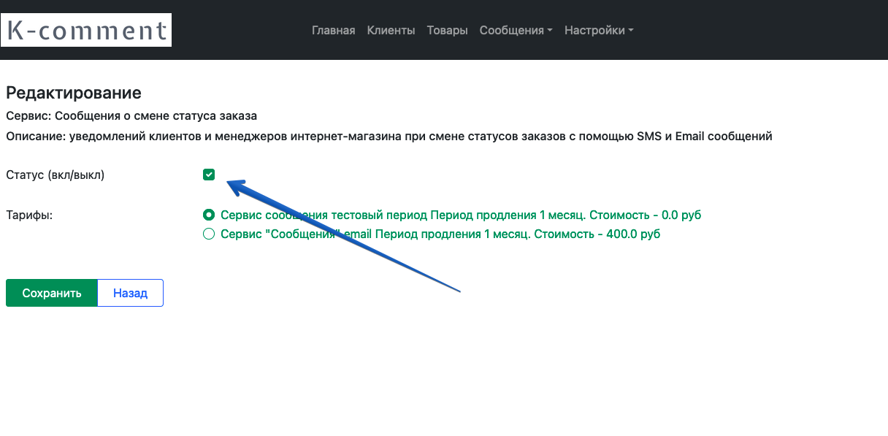Click the tariff label for the free test period
Viewport: 888px width, 436px height.
click(461, 215)
